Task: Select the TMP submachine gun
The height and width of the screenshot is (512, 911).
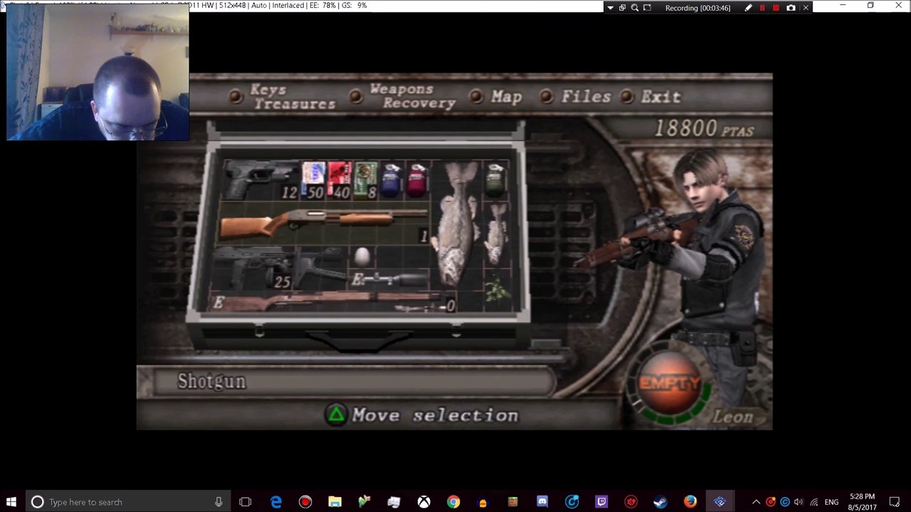Action: point(253,267)
